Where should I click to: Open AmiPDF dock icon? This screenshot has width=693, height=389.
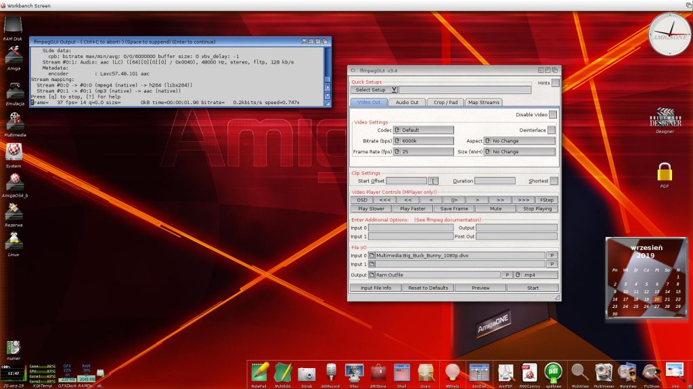506,373
